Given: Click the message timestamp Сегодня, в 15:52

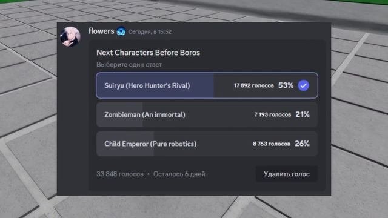Looking at the screenshot, I should tap(150, 31).
